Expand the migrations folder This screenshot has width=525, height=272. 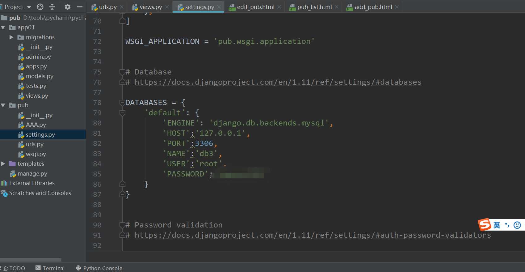pos(11,37)
